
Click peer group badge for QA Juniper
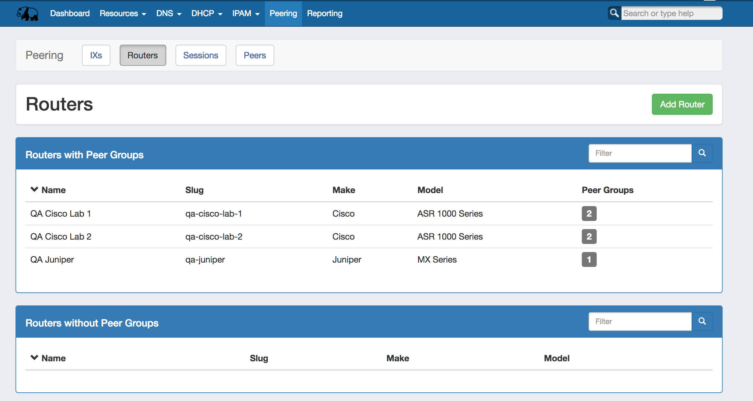[x=589, y=259]
